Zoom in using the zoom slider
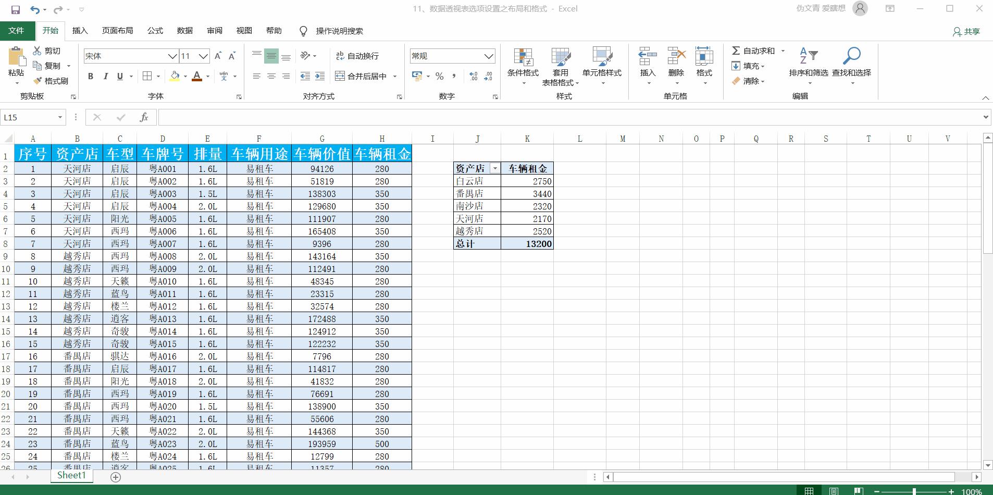 (x=950, y=491)
